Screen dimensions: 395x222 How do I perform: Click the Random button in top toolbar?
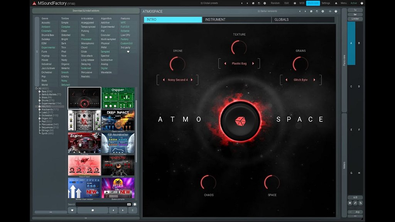click(x=275, y=3)
